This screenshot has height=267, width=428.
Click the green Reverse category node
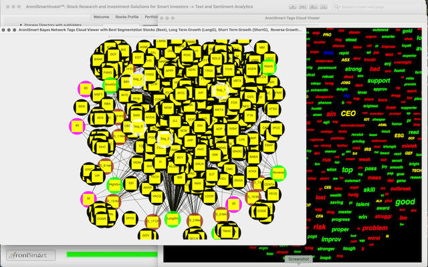point(278,173)
